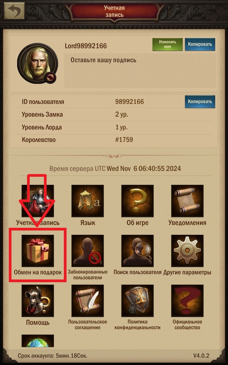Open the partially visible globe icon

(38, 341)
